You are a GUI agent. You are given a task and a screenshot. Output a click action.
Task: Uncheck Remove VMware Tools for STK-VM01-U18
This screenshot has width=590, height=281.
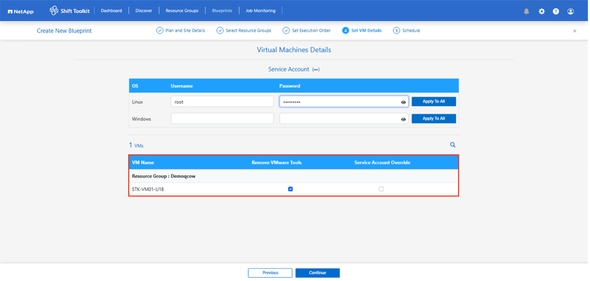(290, 189)
